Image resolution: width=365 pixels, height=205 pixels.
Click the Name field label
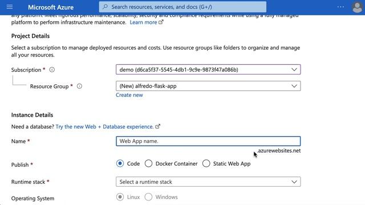(18, 141)
